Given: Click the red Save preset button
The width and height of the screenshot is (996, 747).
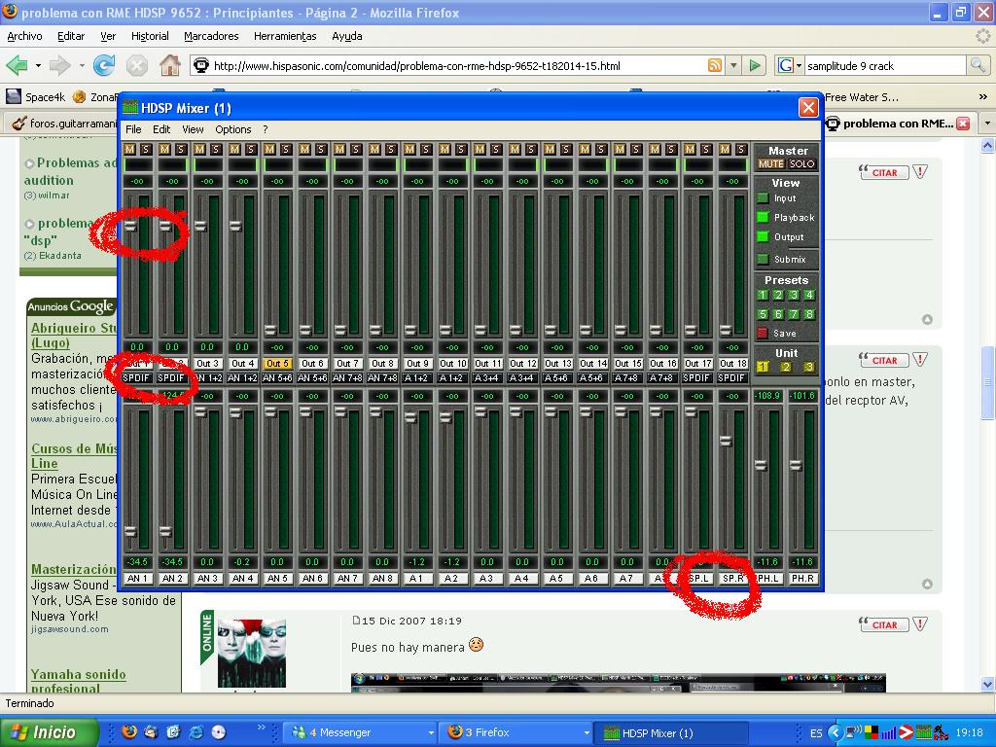Looking at the screenshot, I should tap(763, 333).
